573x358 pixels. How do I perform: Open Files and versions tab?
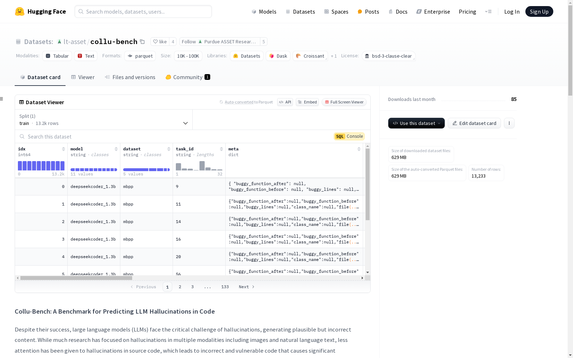(130, 77)
